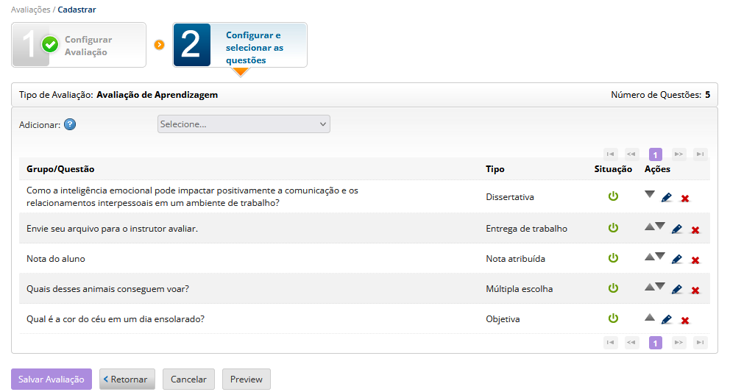Click Retornar to go back
The height and width of the screenshot is (392, 730).
[x=127, y=379]
